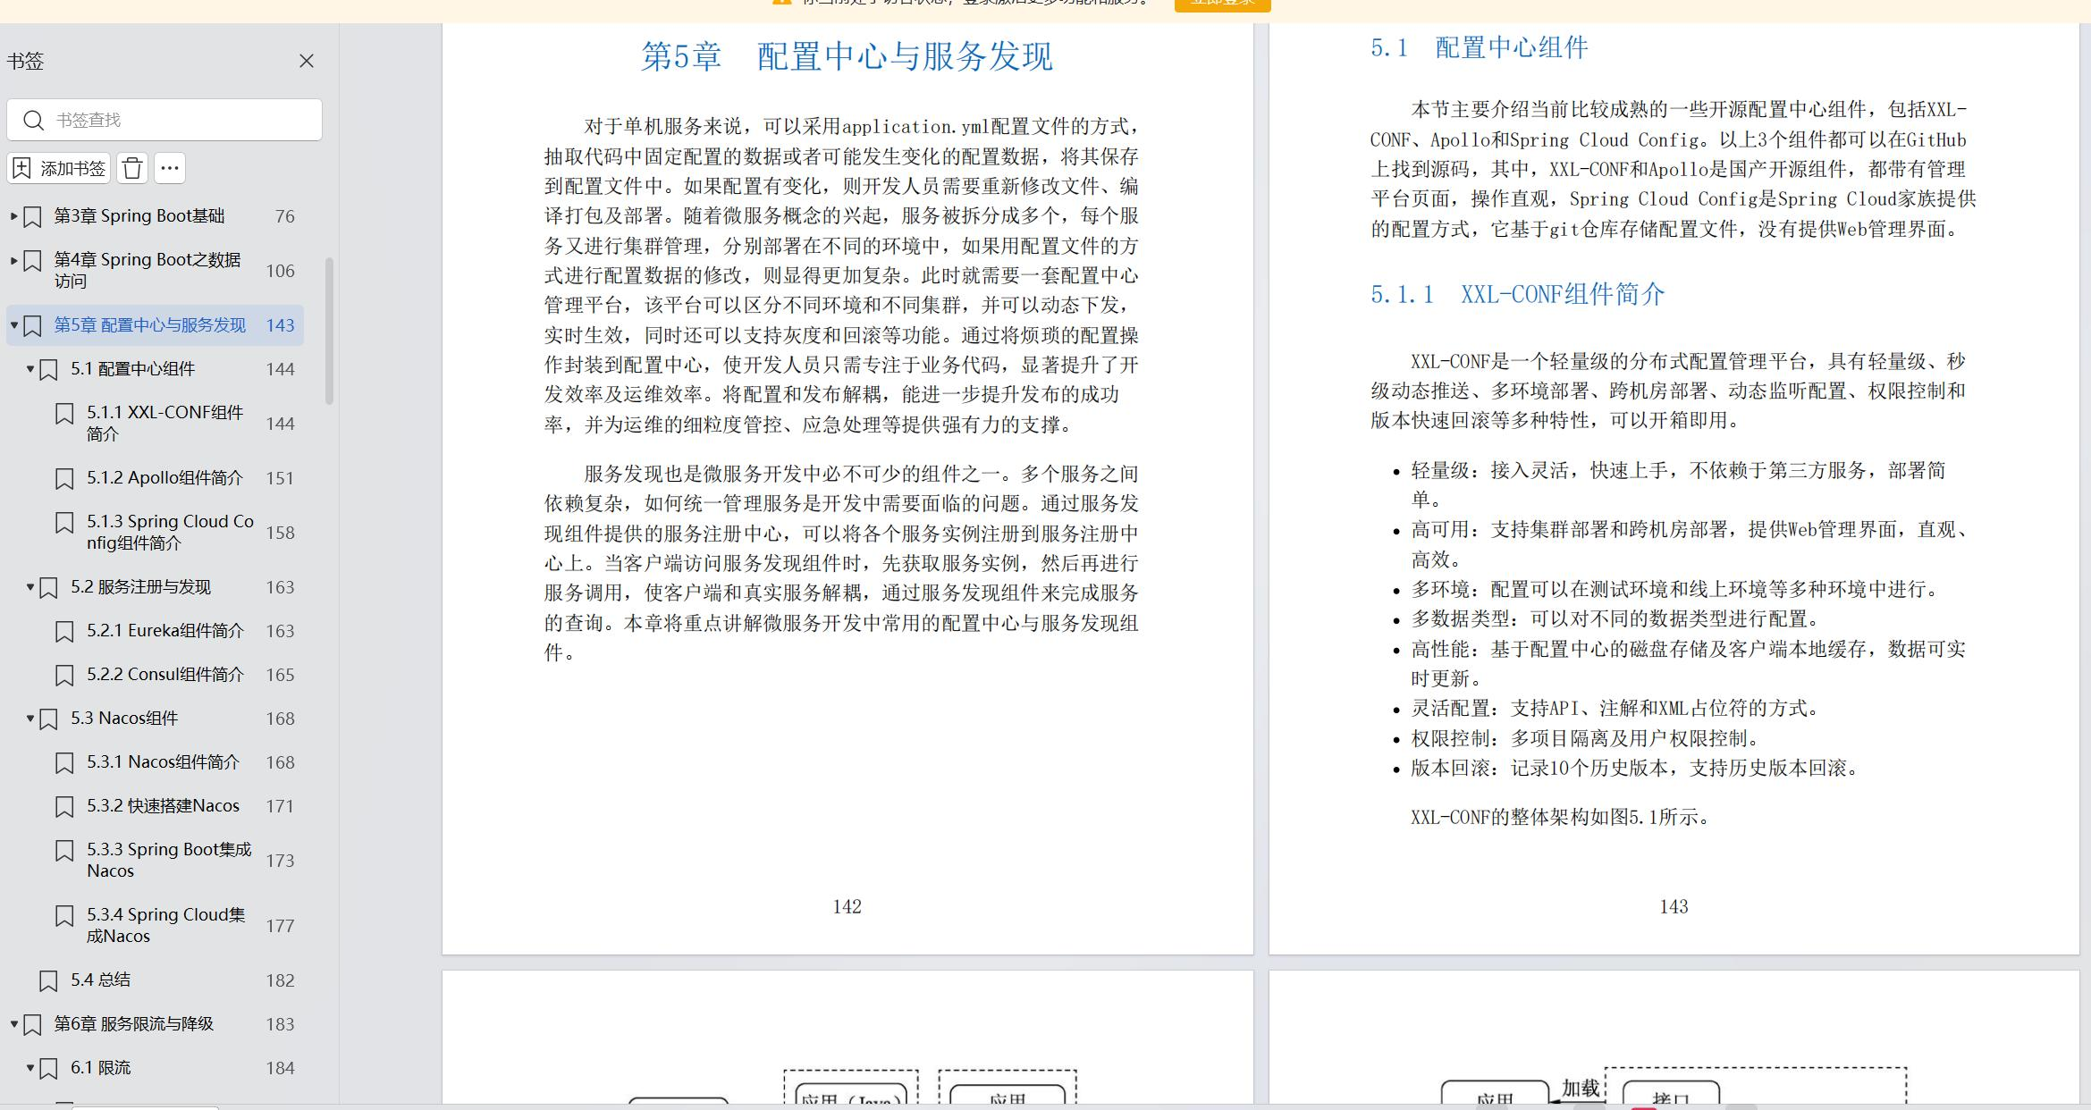Open 5.1.3 Spring Cloud Config bookmark
The width and height of the screenshot is (2091, 1110).
pyautogui.click(x=170, y=532)
